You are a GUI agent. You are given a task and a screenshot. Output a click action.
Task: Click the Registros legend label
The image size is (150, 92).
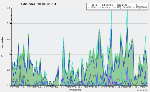tap(141, 7)
